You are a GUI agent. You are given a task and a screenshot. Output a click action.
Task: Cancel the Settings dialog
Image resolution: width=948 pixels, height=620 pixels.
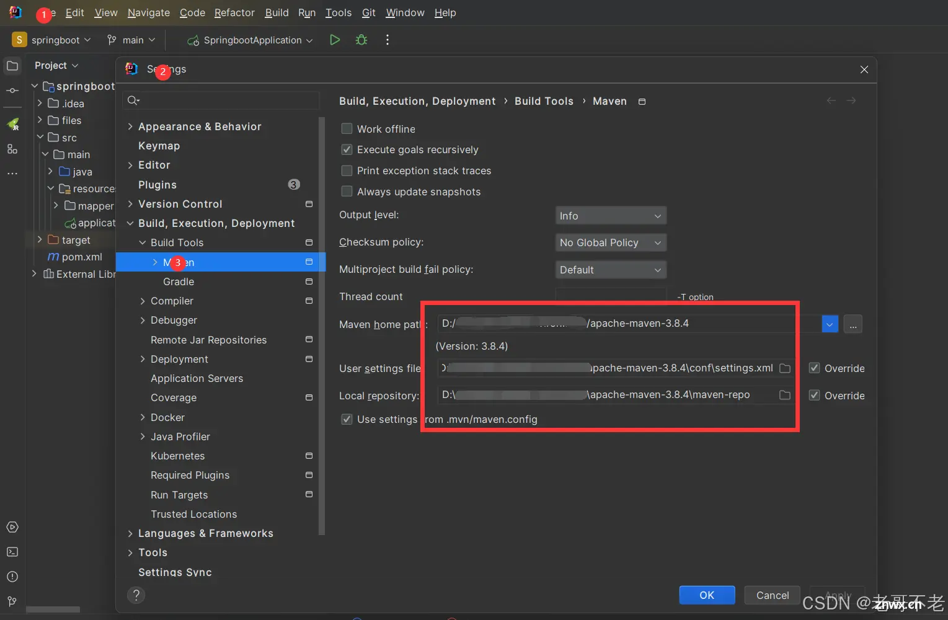pos(773,595)
